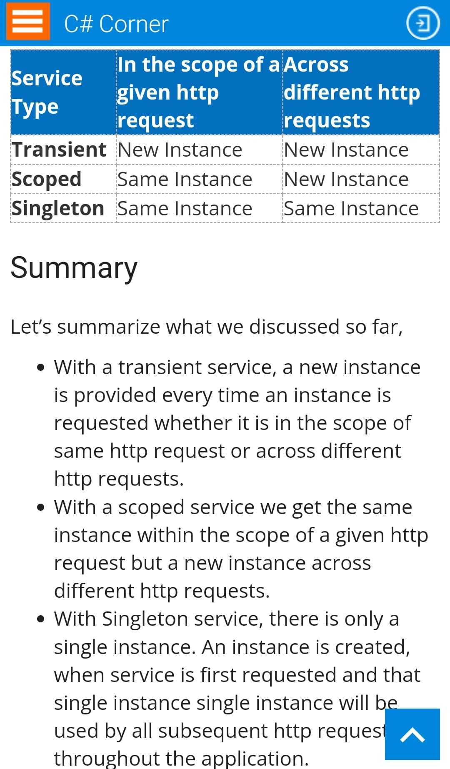450x769 pixels.
Task: Open the C# Corner home title
Action: click(116, 24)
